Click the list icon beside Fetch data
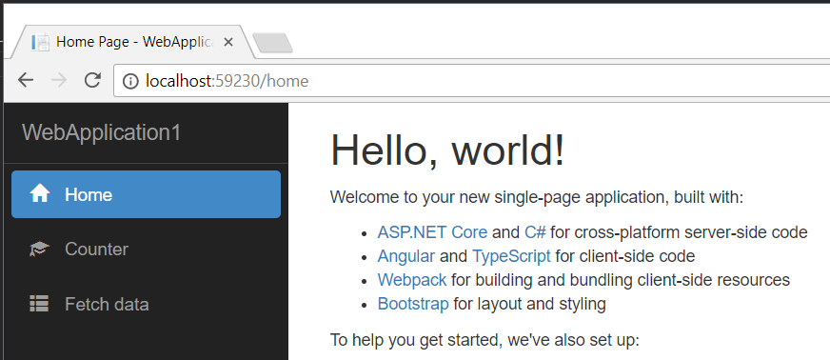The width and height of the screenshot is (830, 360). tap(40, 305)
